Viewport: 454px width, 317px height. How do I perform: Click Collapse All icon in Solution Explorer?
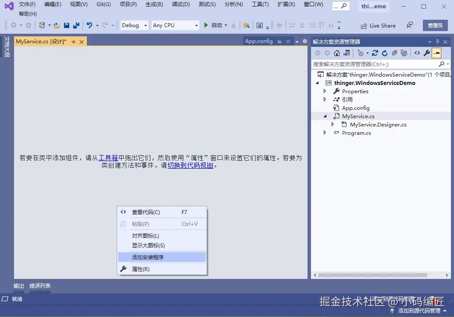pos(394,53)
